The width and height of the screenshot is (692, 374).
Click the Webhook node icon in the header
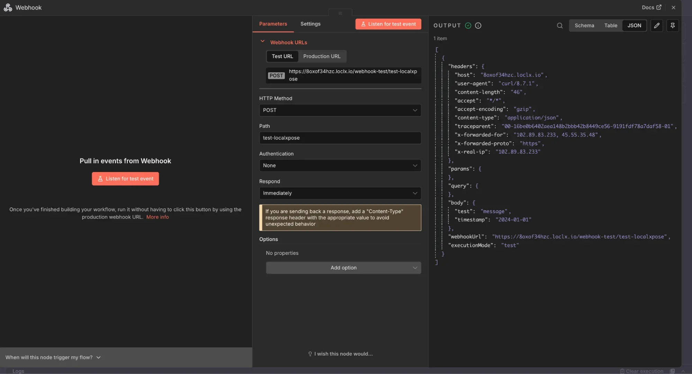[x=8, y=7]
